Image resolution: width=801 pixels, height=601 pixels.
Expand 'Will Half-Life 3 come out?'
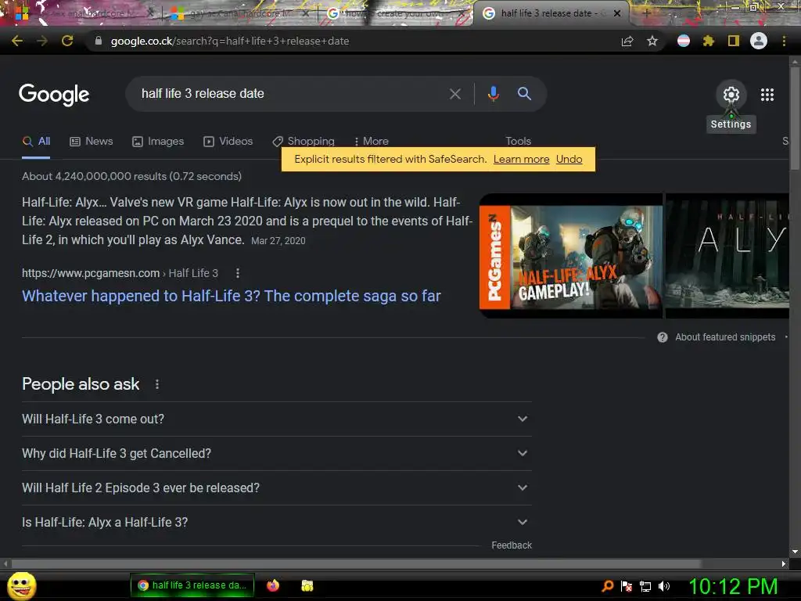(x=277, y=419)
